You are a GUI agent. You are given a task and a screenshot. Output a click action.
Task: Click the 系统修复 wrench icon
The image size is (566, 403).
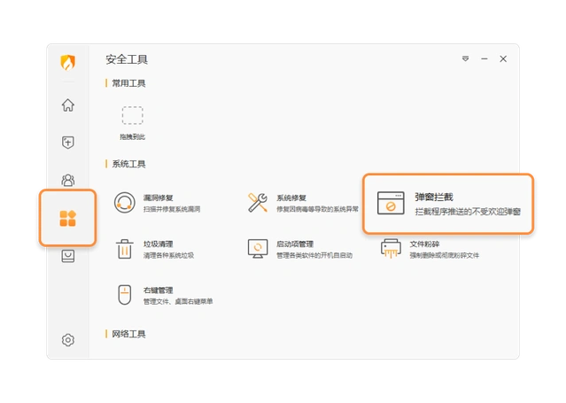click(x=258, y=202)
